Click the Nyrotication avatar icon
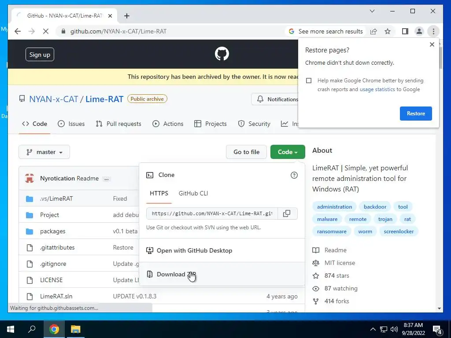This screenshot has width=451, height=338. pos(30,178)
